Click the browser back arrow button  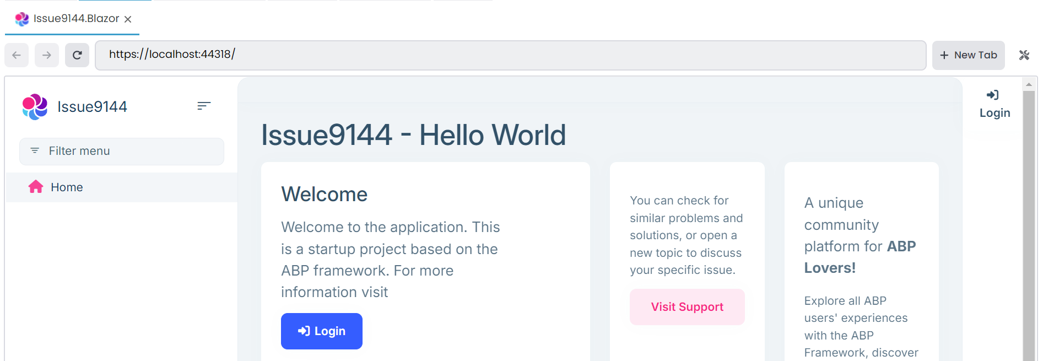pos(17,55)
